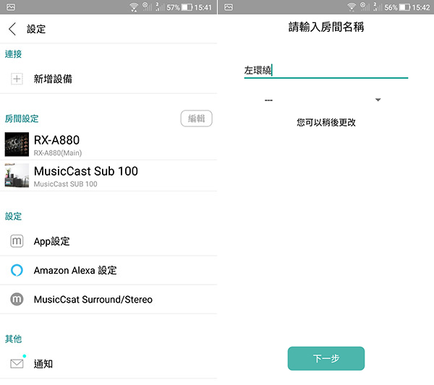434x385 pixels.
Task: Select the RX-A880 room entry
Action: point(109,144)
